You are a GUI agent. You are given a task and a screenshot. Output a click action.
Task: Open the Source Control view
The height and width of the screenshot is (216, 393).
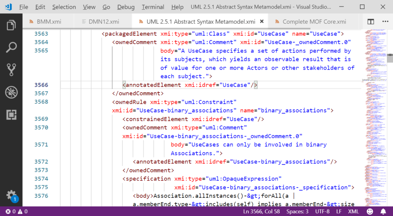(11, 69)
